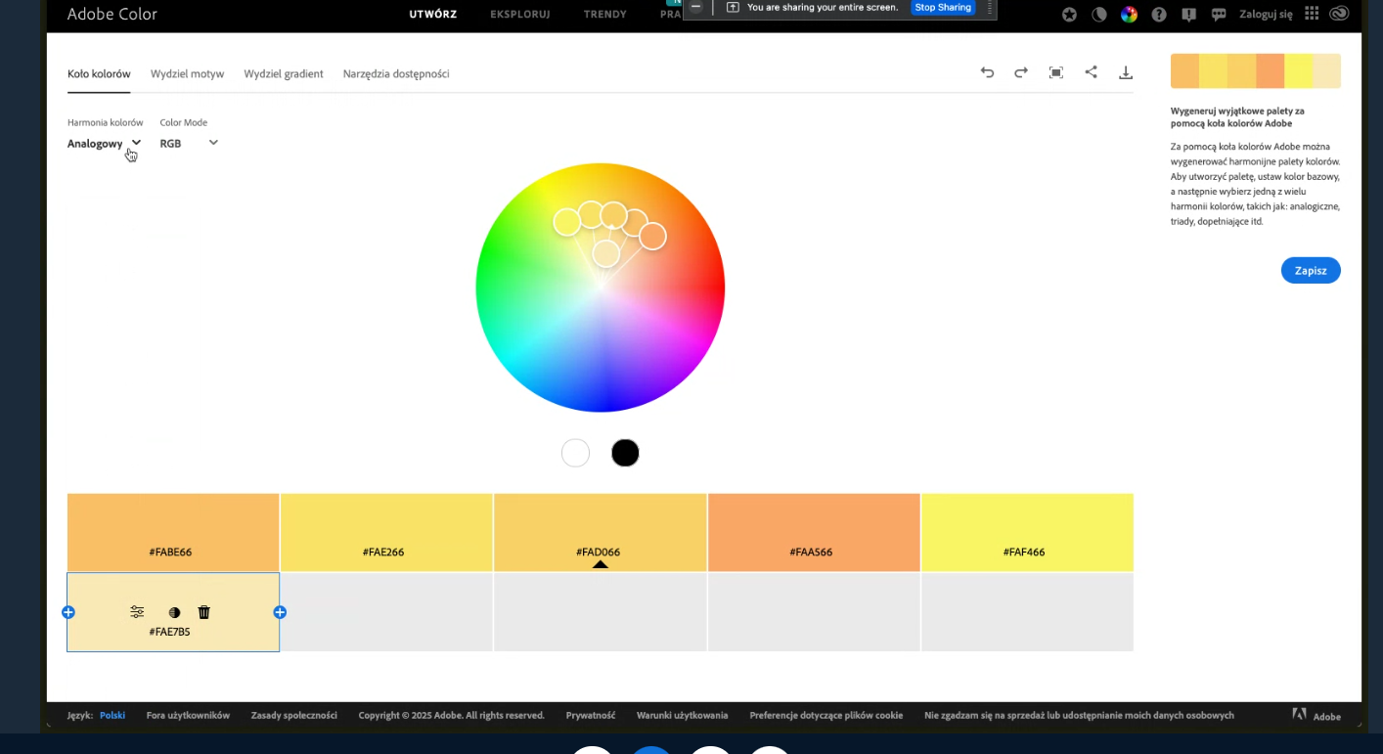Screen dimensions: 1383x754
Task: Click the Adobe Color logo text
Action: [x=112, y=14]
